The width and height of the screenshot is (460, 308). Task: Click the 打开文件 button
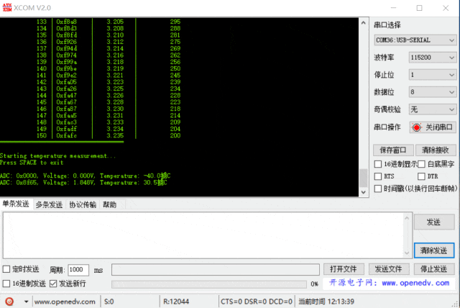point(344,269)
